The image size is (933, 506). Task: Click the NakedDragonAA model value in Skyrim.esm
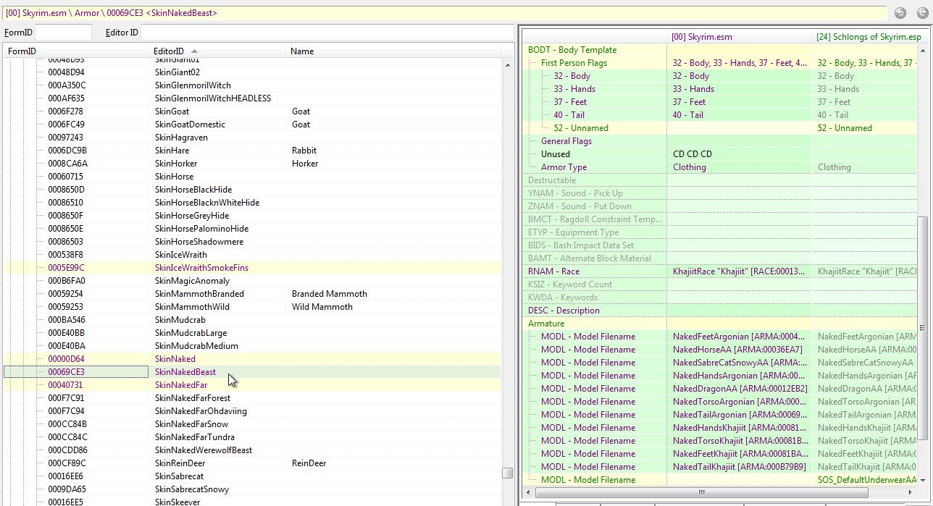pyautogui.click(x=739, y=389)
